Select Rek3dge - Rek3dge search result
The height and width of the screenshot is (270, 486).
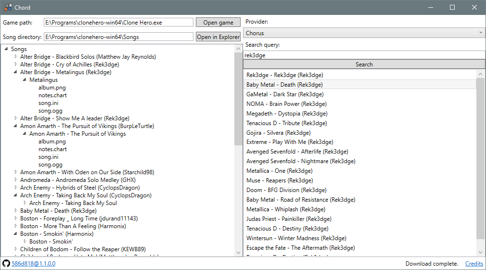click(360, 75)
